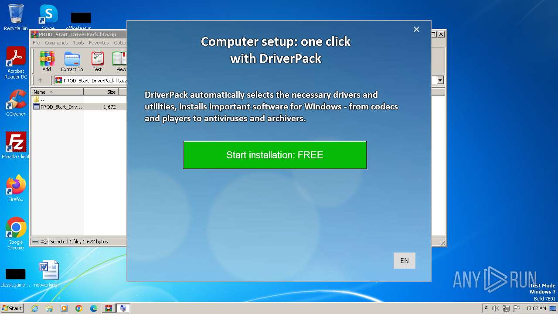
Task: Click the Action Center flag icon
Action: click(517, 308)
